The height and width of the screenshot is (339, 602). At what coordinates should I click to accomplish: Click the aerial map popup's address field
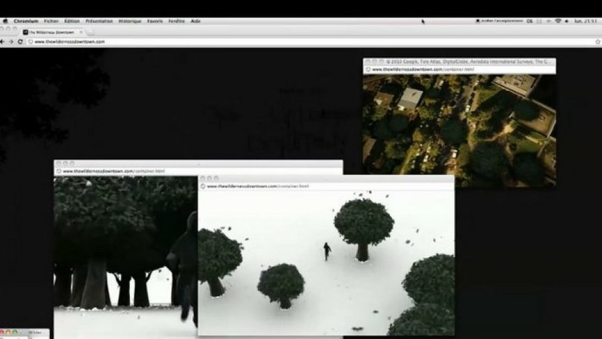(x=459, y=70)
